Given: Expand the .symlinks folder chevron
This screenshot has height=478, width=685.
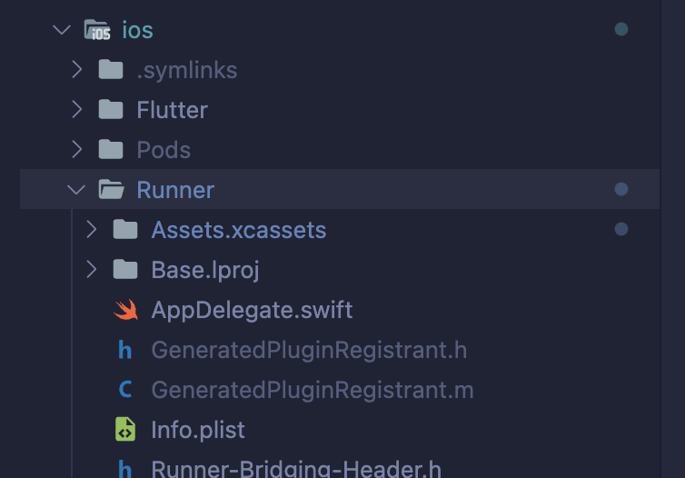Looking at the screenshot, I should (77, 70).
